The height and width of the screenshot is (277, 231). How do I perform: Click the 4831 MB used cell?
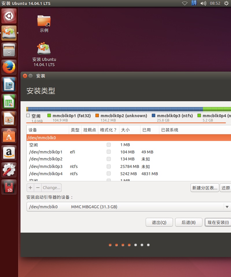(x=150, y=174)
